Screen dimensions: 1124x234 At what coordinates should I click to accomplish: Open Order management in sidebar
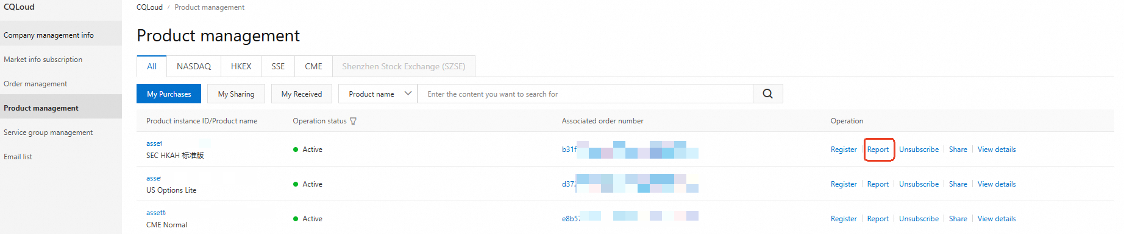35,84
